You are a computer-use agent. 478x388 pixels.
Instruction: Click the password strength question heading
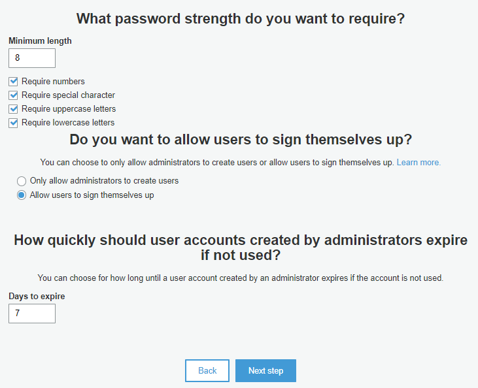pyautogui.click(x=241, y=19)
